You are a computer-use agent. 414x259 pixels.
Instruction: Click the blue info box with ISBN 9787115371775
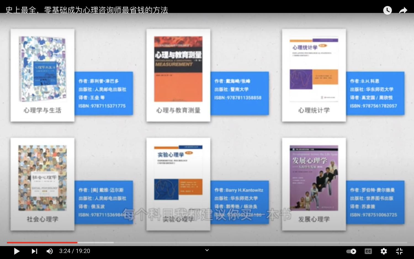(104, 93)
